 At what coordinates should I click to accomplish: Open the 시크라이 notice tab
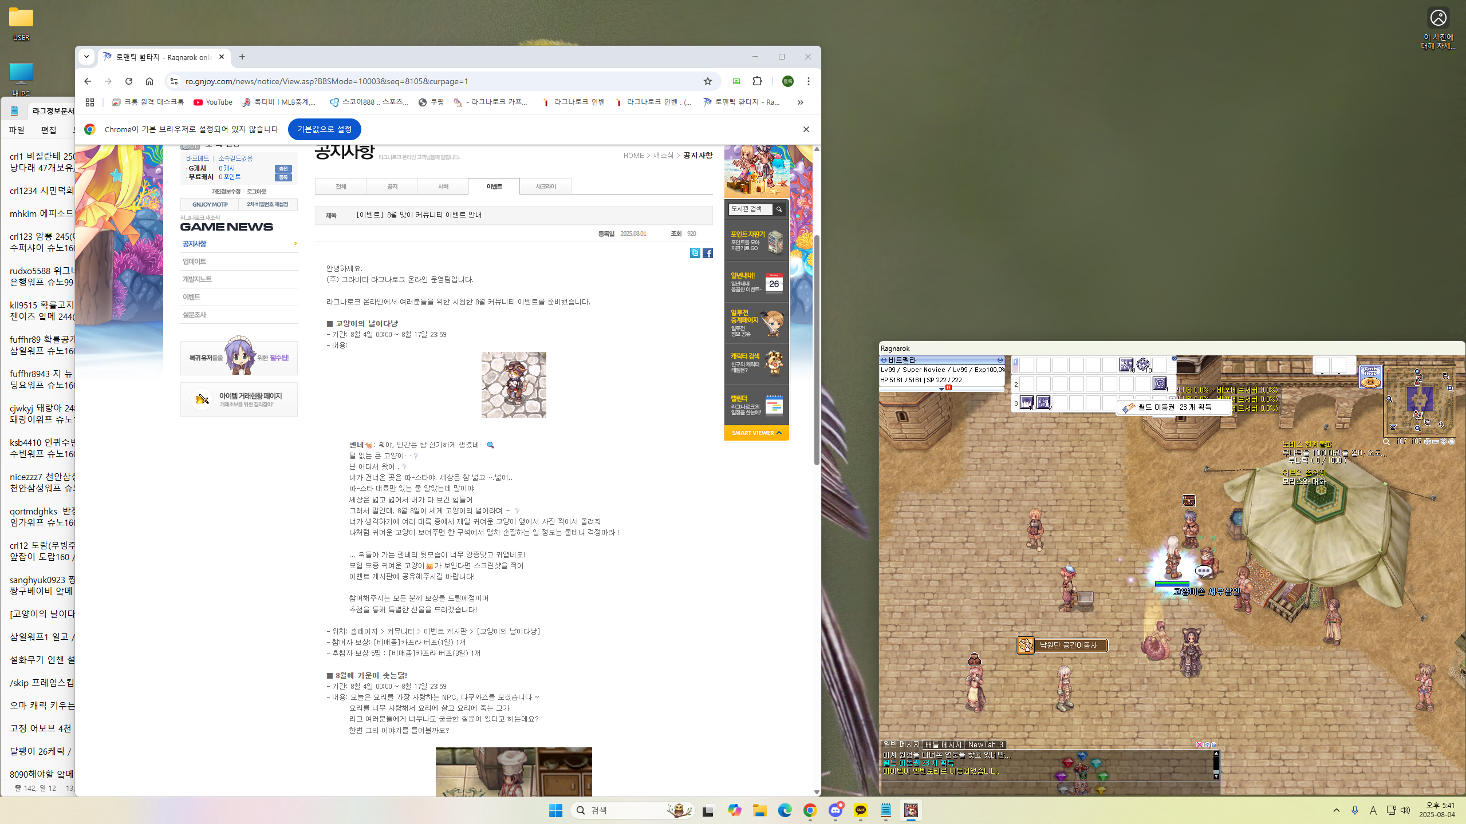[x=545, y=187]
